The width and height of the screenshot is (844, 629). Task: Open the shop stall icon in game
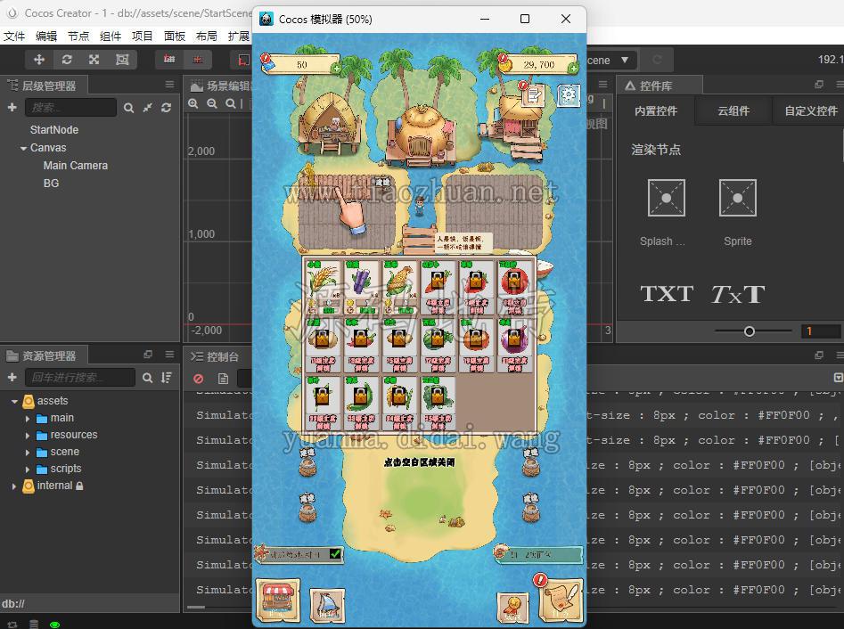click(278, 600)
